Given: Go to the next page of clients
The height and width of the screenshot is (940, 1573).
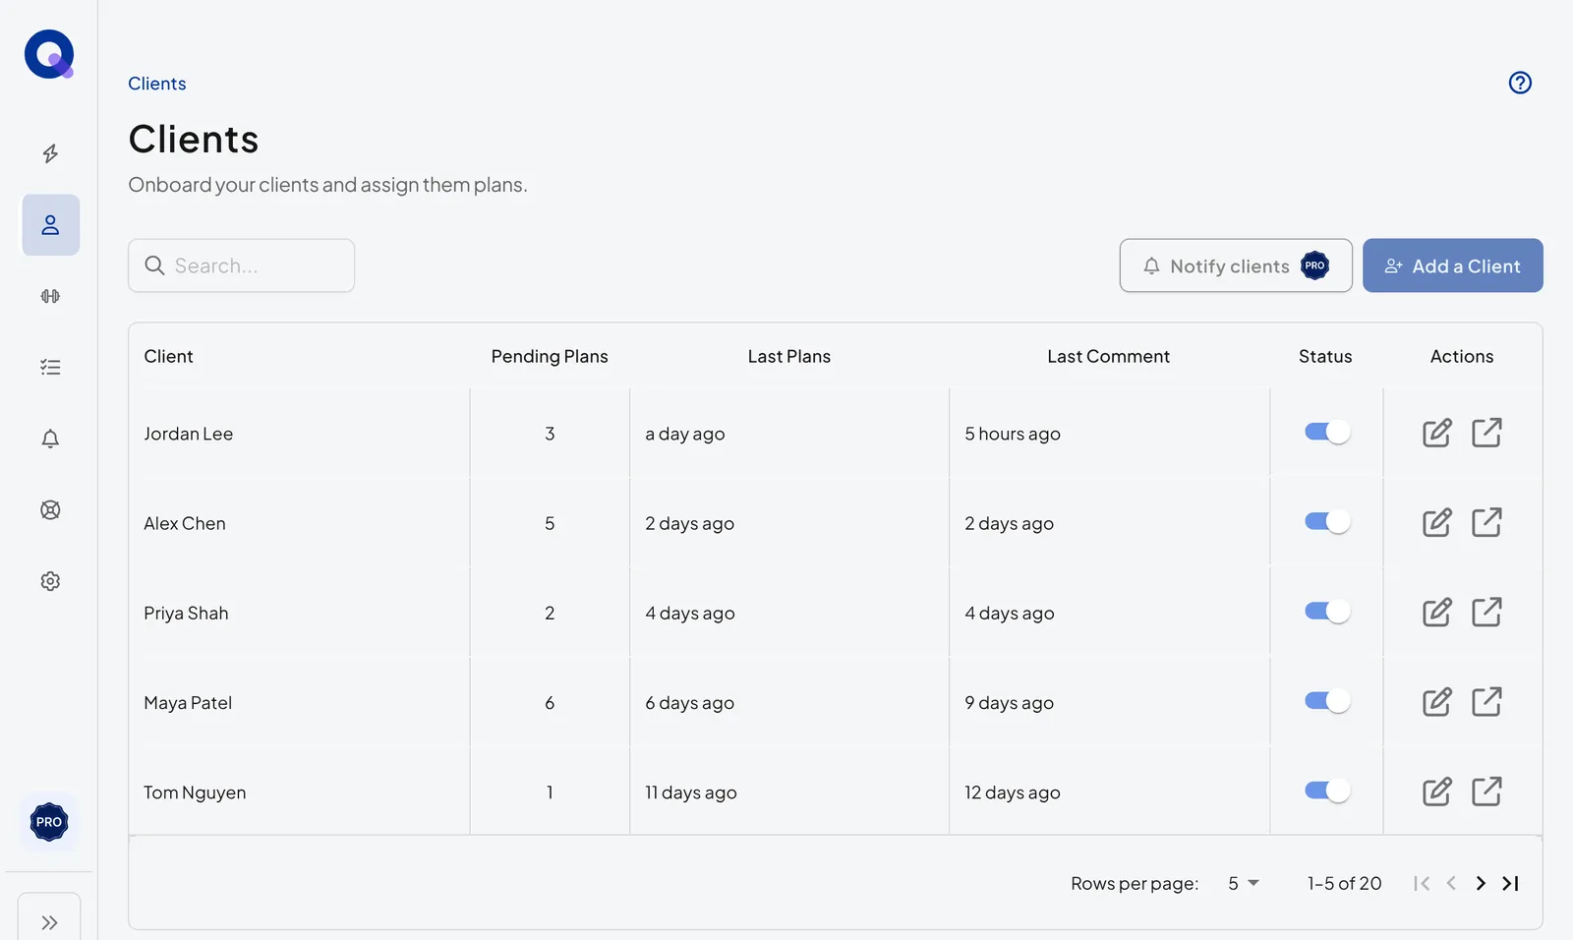Looking at the screenshot, I should tap(1481, 883).
